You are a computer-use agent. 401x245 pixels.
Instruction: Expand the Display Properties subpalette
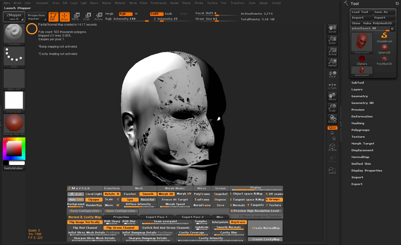367,171
